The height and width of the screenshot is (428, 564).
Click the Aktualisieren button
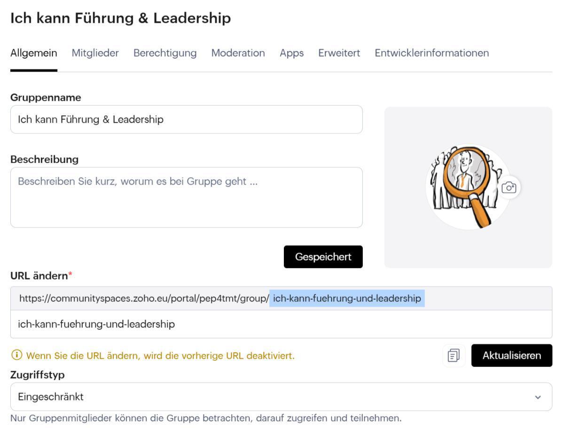point(511,356)
